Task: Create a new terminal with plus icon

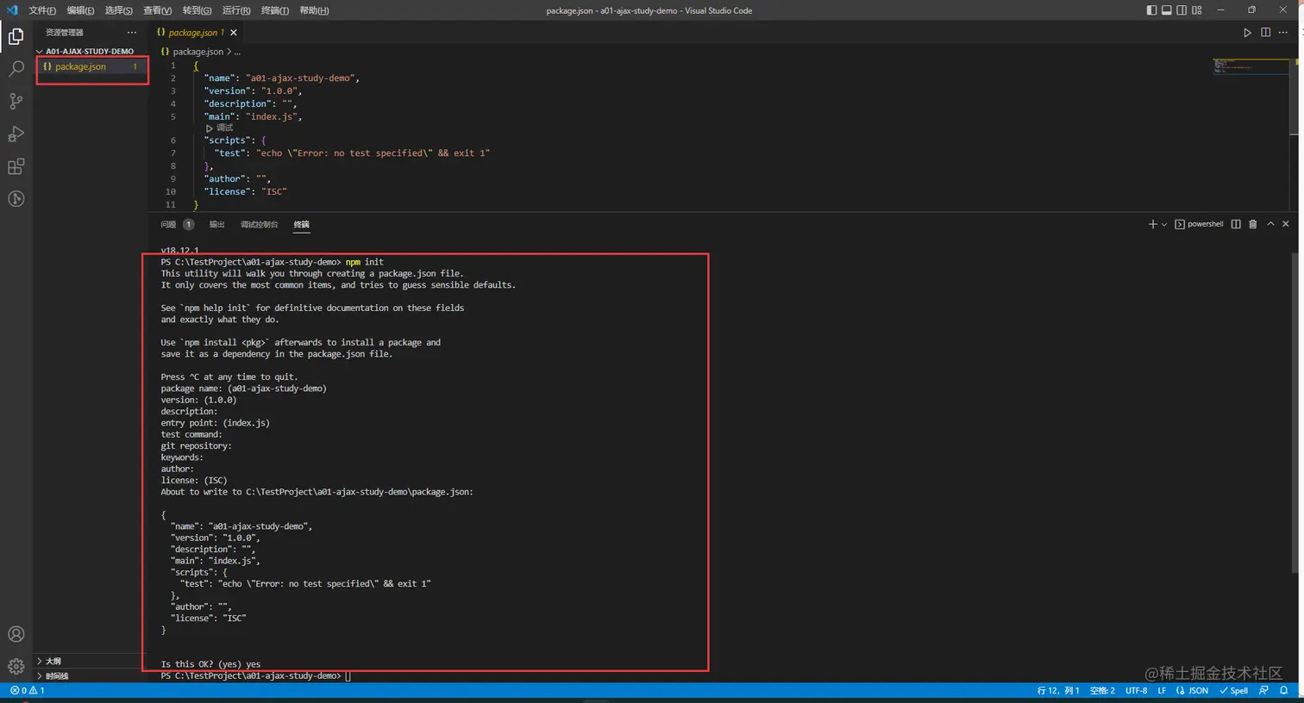Action: coord(1152,224)
